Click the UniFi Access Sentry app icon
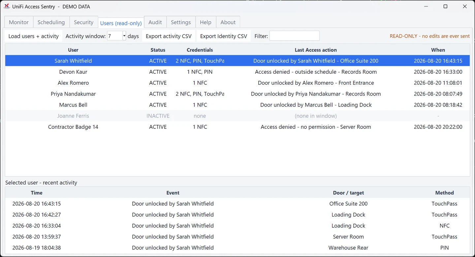The width and height of the screenshot is (475, 257). tap(7, 6)
